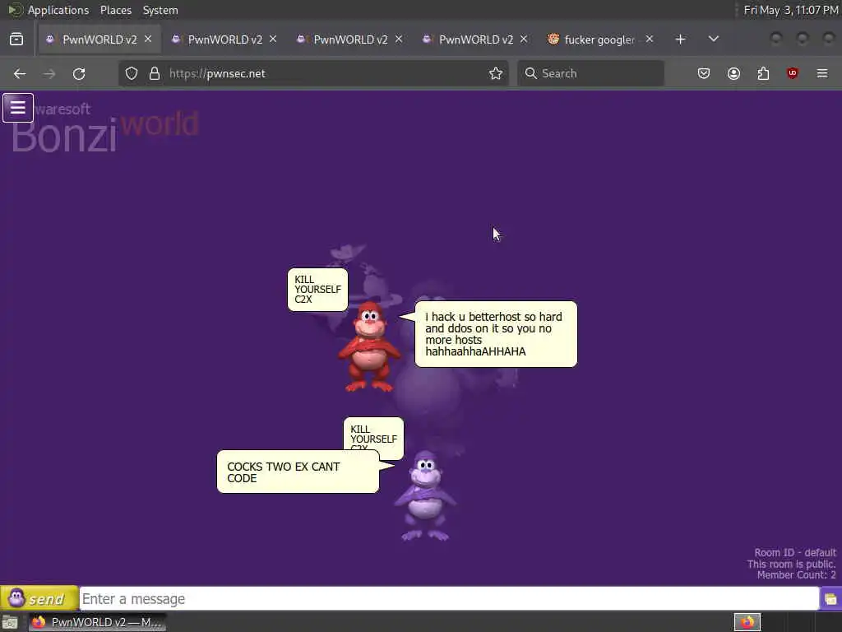Reload the pwnsec.net page
The image size is (842, 632).
point(79,73)
